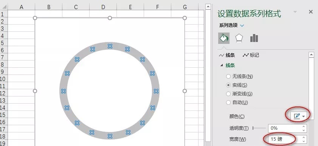Open the Fill & Line paint bucket tab

coord(224,38)
